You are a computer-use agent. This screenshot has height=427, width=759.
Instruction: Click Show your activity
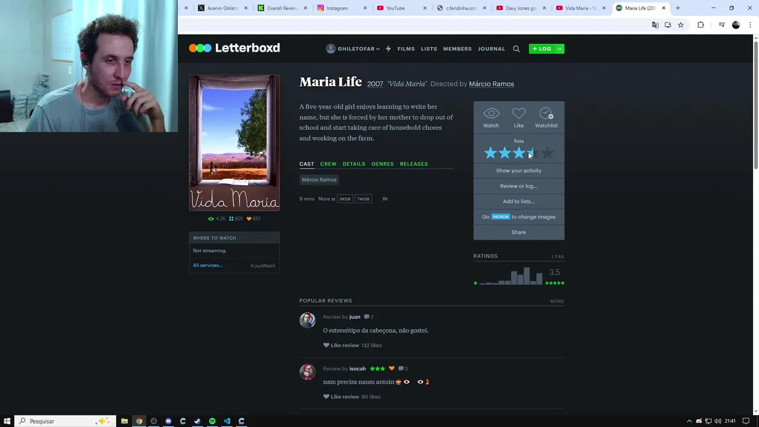click(x=519, y=171)
